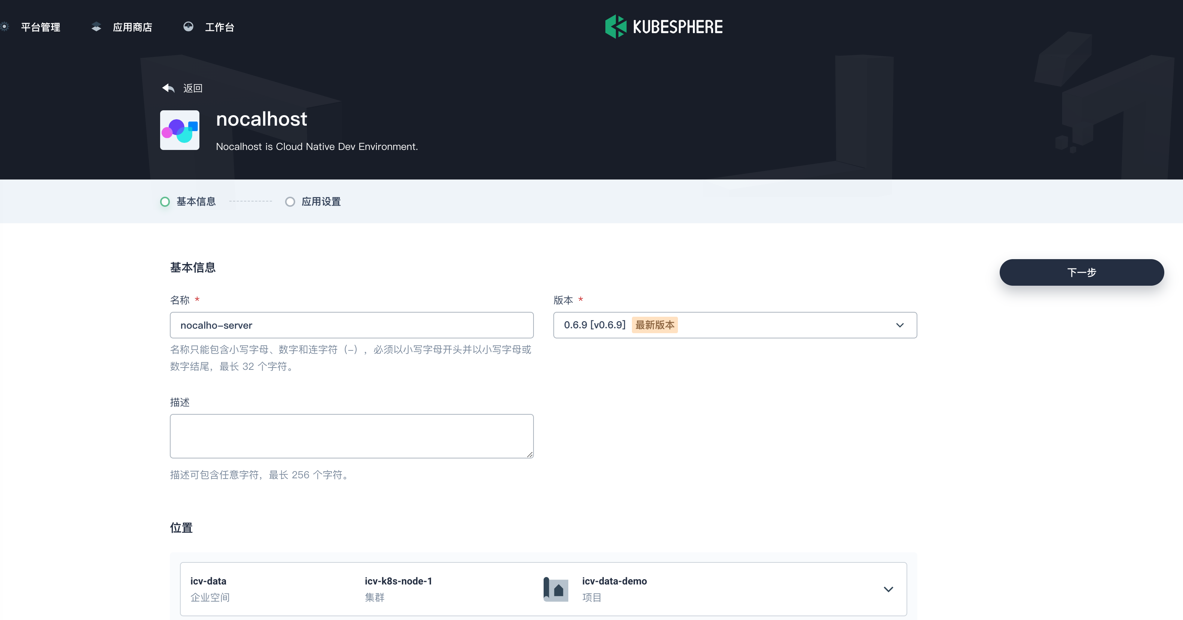The width and height of the screenshot is (1183, 620).
Task: Click the 返回 back arrow icon
Action: coord(168,88)
